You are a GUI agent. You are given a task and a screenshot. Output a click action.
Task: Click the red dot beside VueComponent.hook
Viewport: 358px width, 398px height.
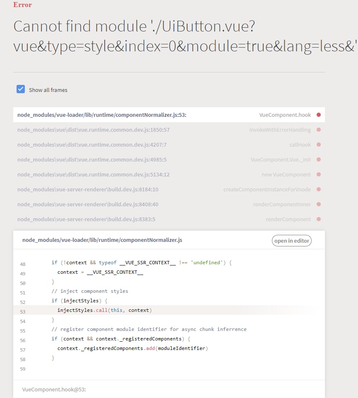click(319, 115)
